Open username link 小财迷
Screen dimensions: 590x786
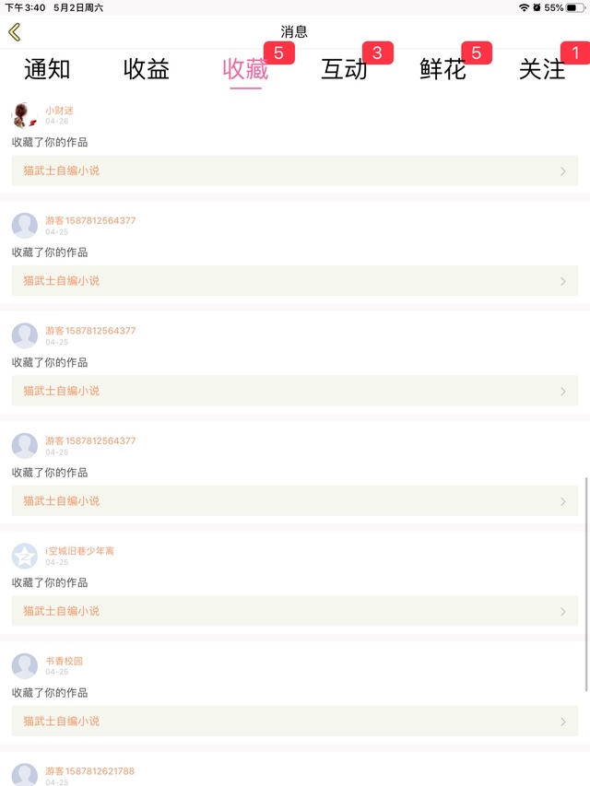tap(59, 111)
